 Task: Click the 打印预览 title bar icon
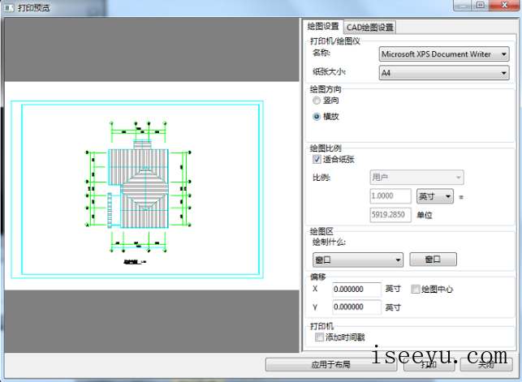click(9, 7)
